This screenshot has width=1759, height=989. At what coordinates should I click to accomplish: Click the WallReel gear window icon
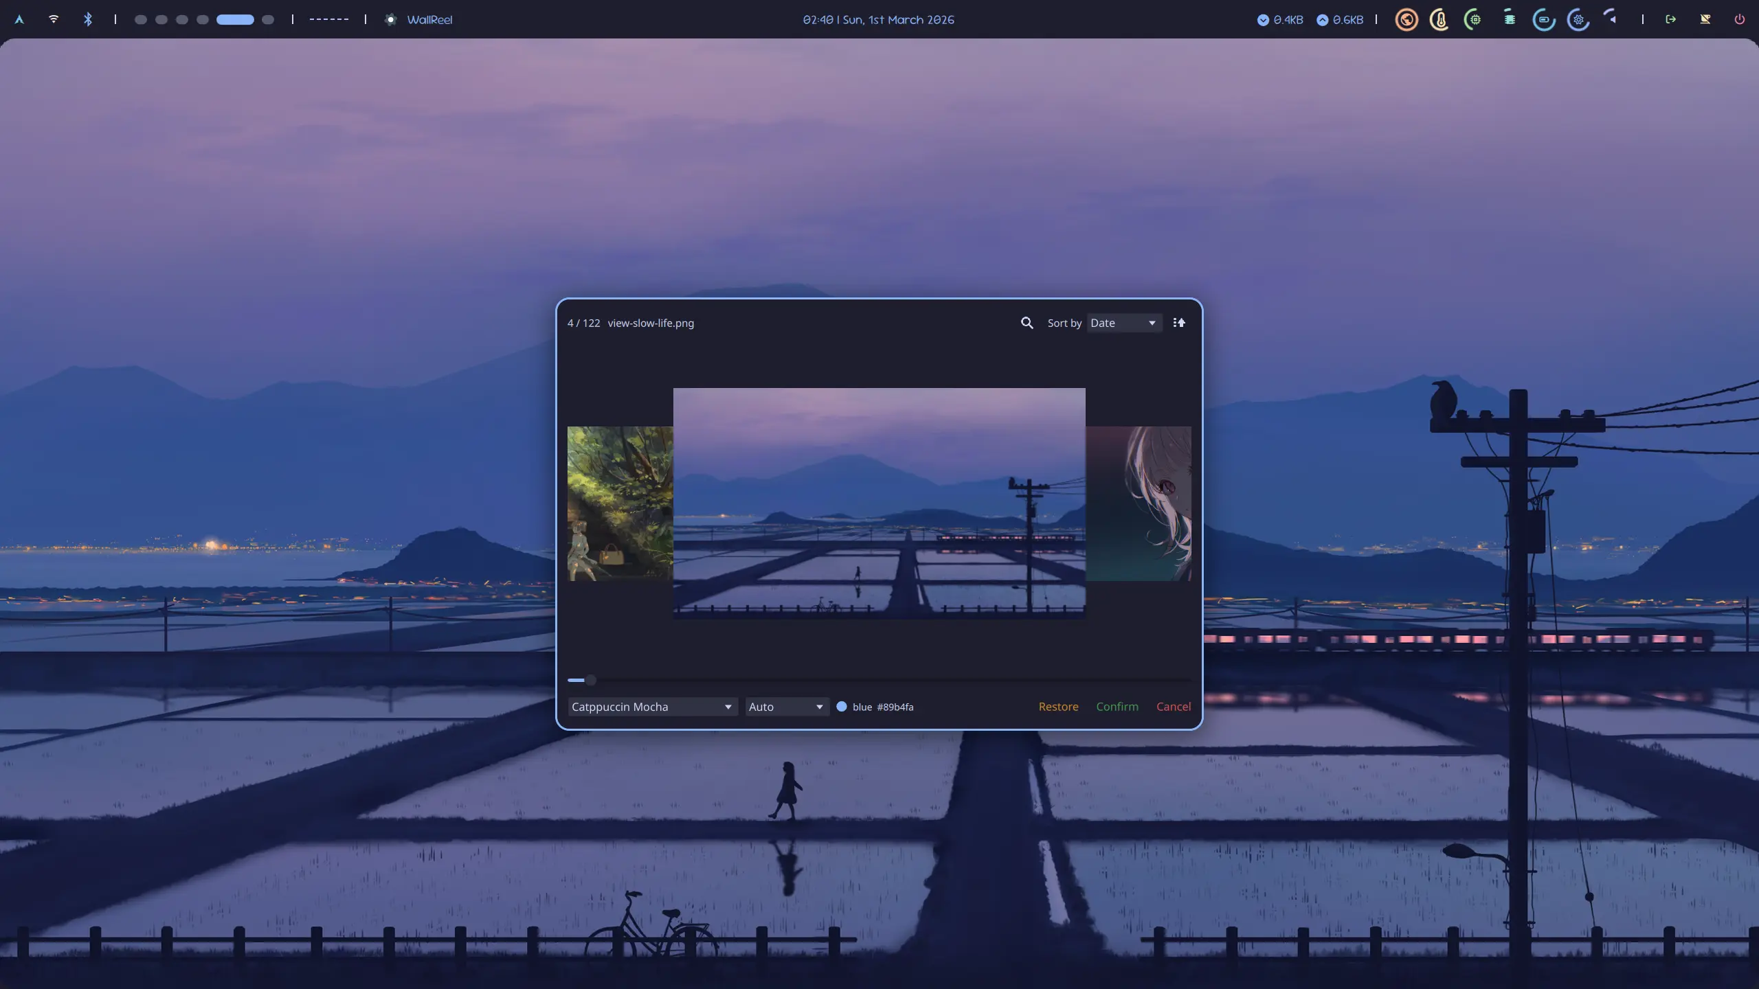[390, 19]
